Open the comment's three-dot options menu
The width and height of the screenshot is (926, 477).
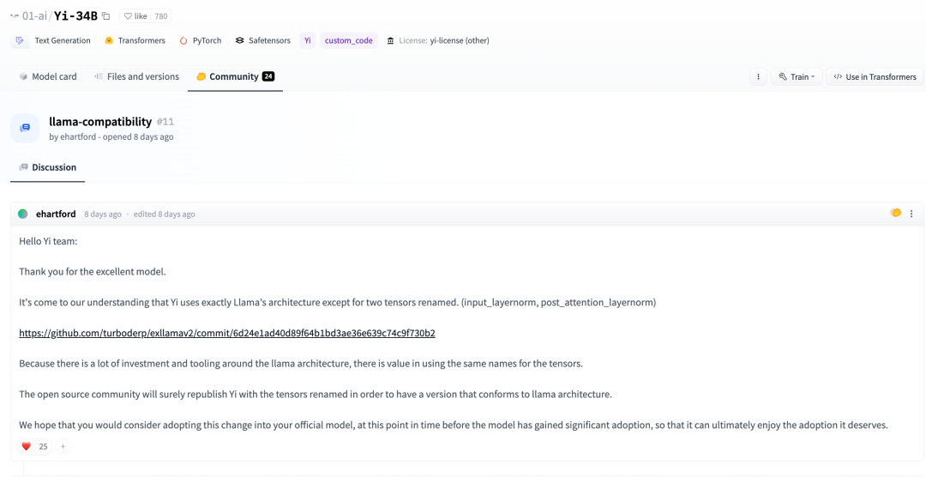911,214
